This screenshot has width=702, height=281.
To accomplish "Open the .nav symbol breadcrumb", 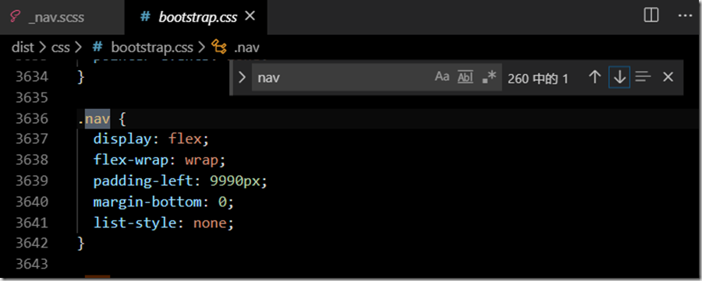I will [x=246, y=47].
